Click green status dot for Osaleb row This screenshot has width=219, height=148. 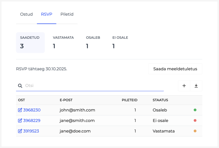195,110
